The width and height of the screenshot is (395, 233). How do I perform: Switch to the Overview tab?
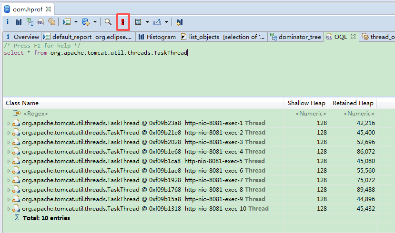point(23,37)
